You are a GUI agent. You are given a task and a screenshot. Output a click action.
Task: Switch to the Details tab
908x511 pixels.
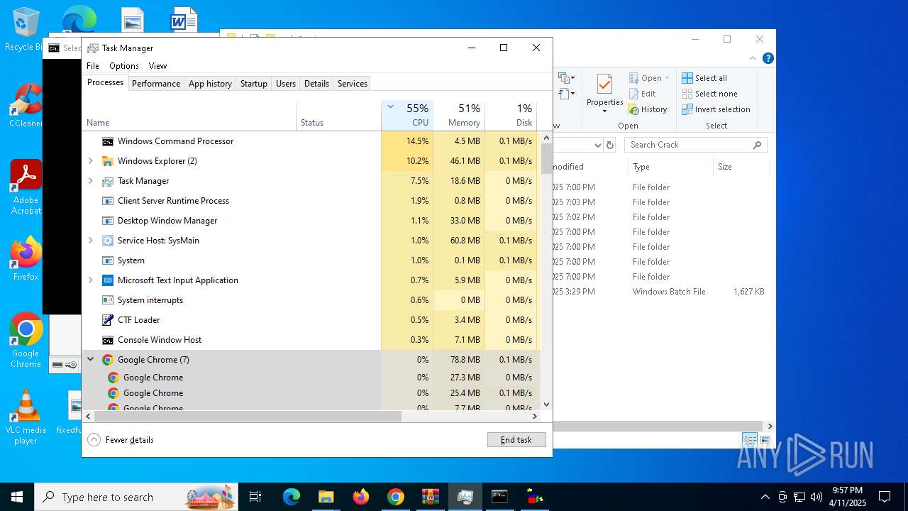click(316, 84)
